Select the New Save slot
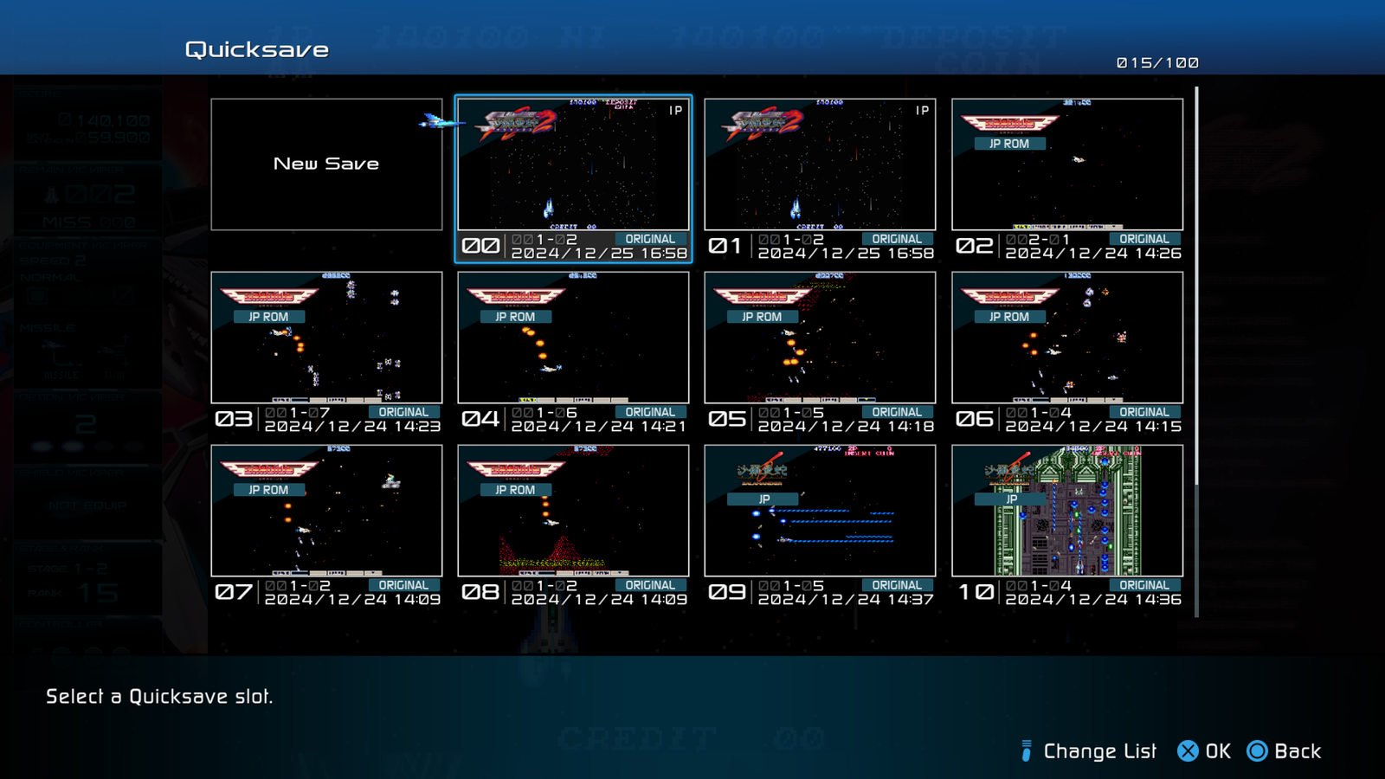1385x779 pixels. pos(326,164)
